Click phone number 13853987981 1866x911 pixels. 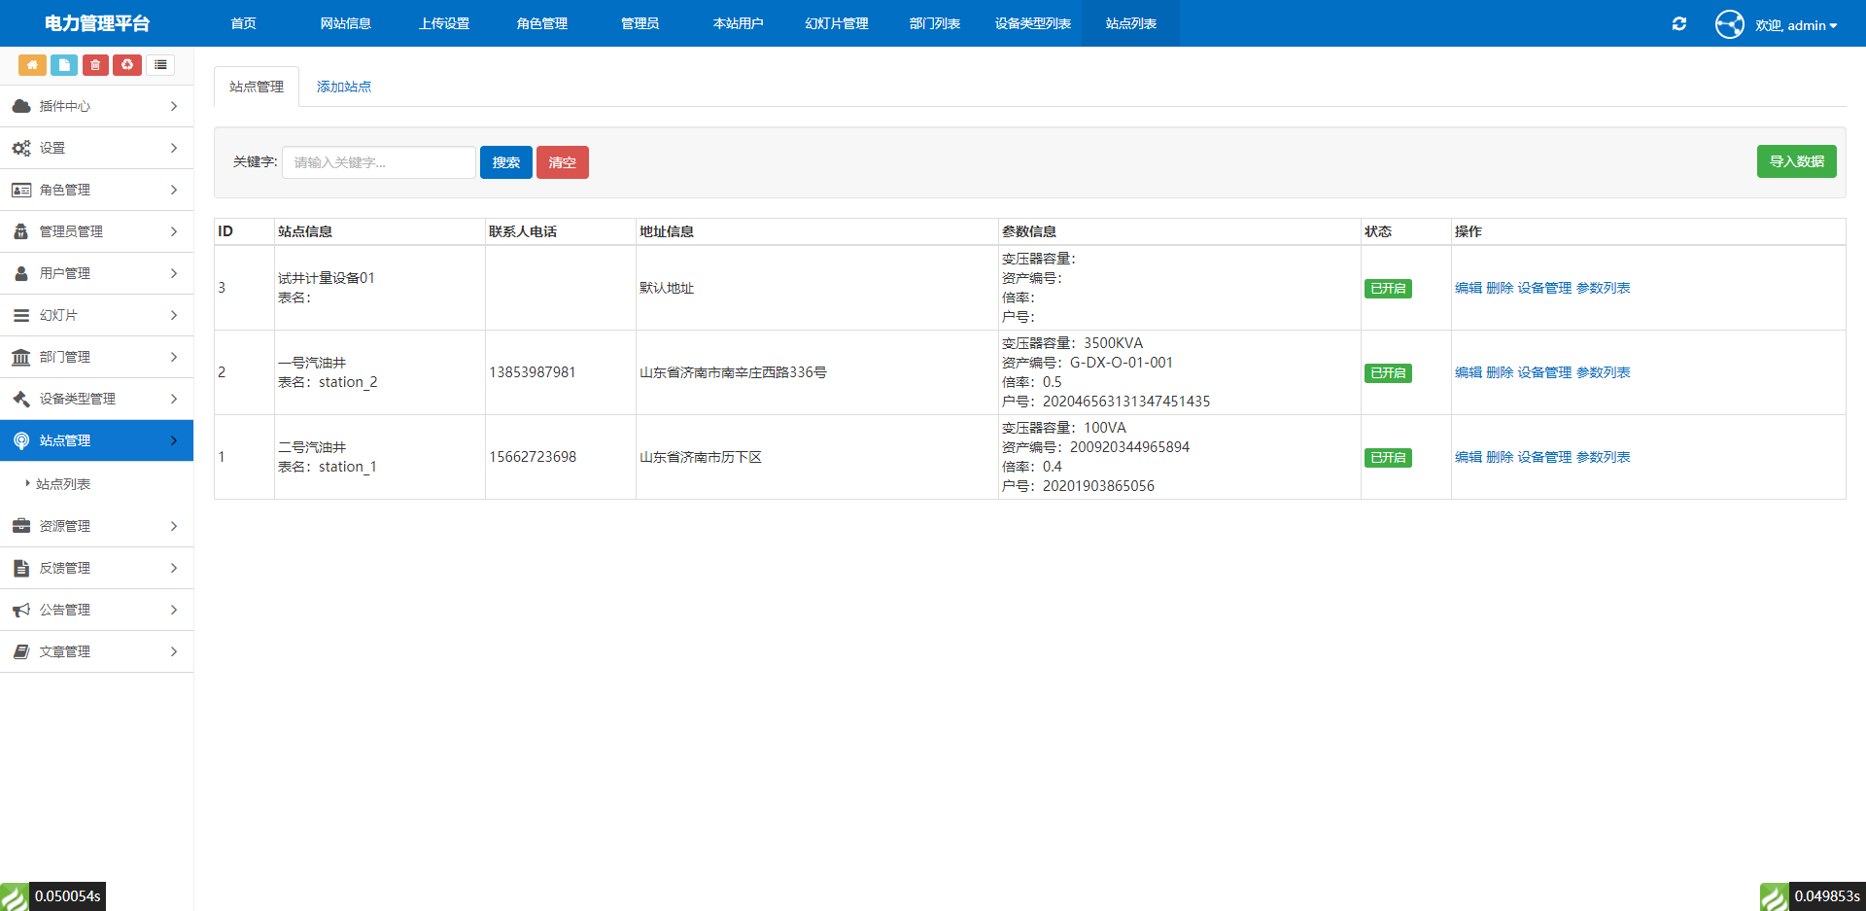533,372
